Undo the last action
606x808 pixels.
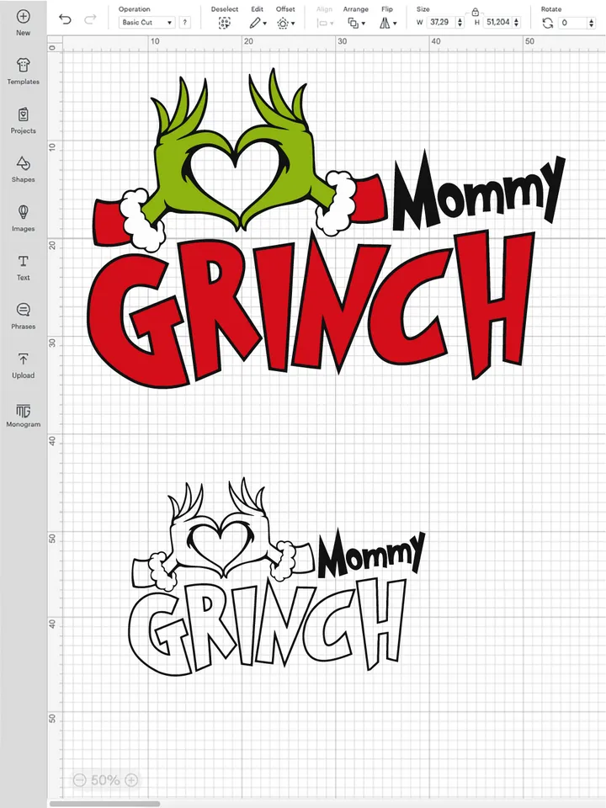pyautogui.click(x=65, y=19)
